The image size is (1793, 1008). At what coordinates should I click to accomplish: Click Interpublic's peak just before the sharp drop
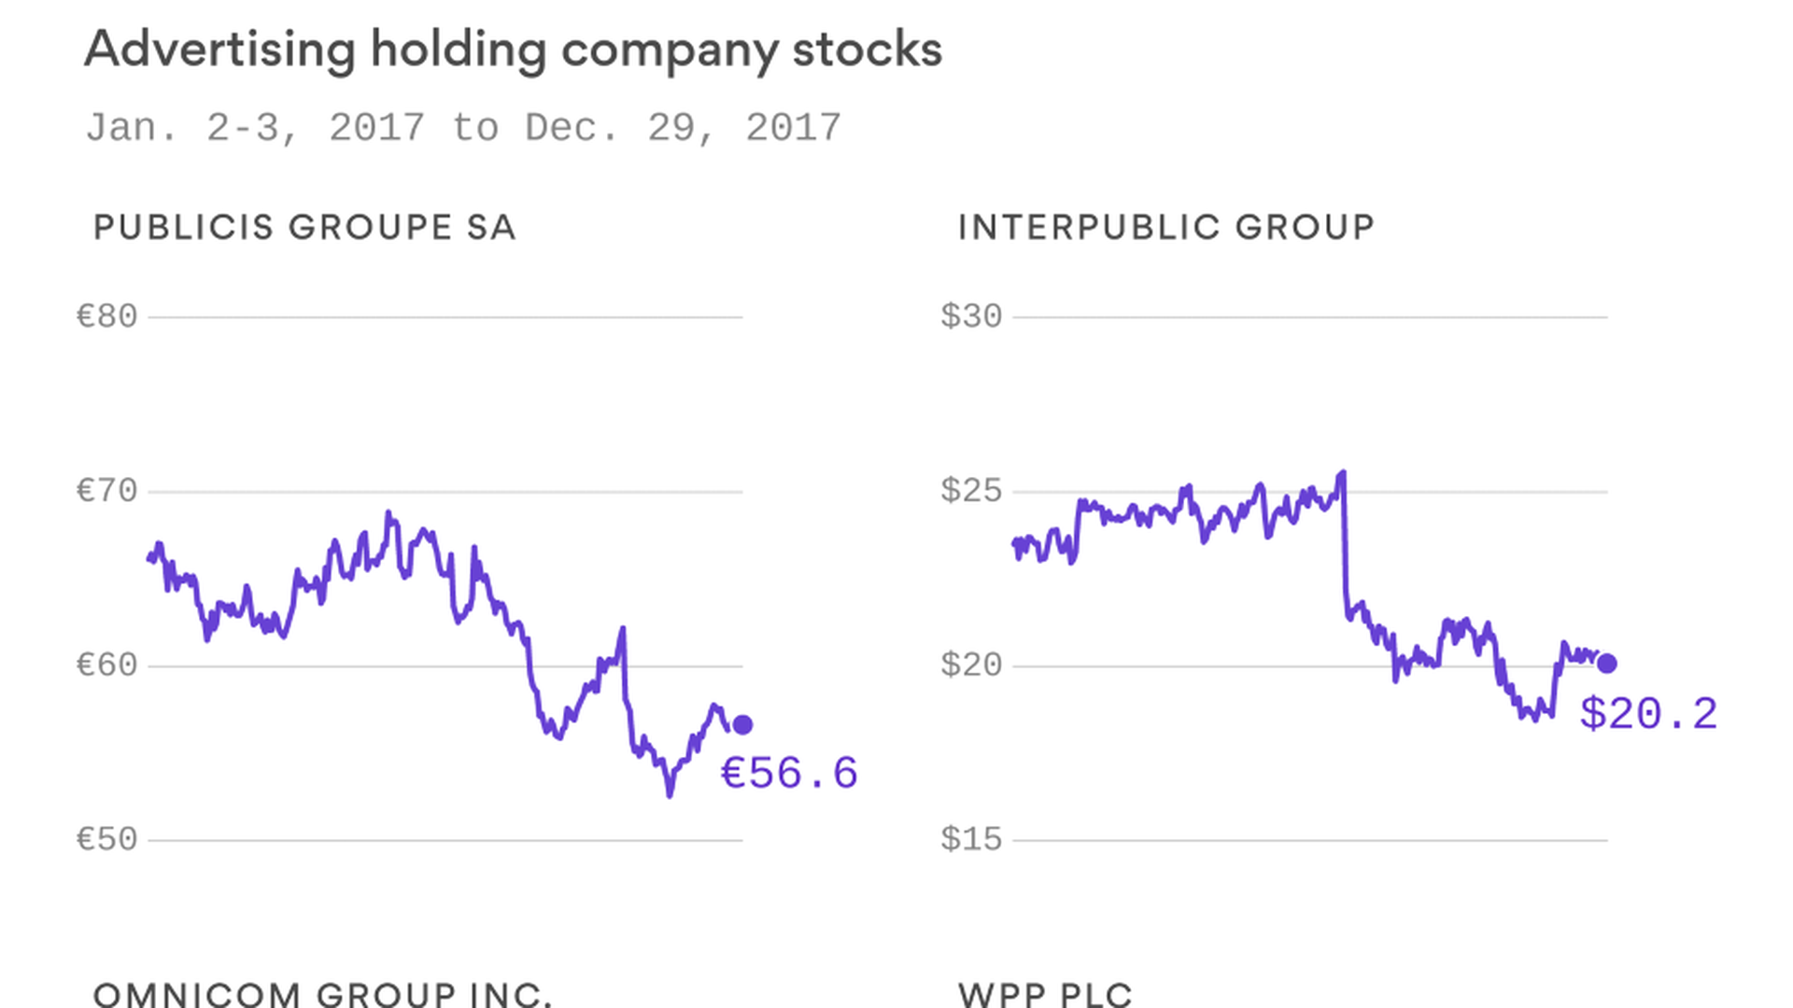(1343, 473)
